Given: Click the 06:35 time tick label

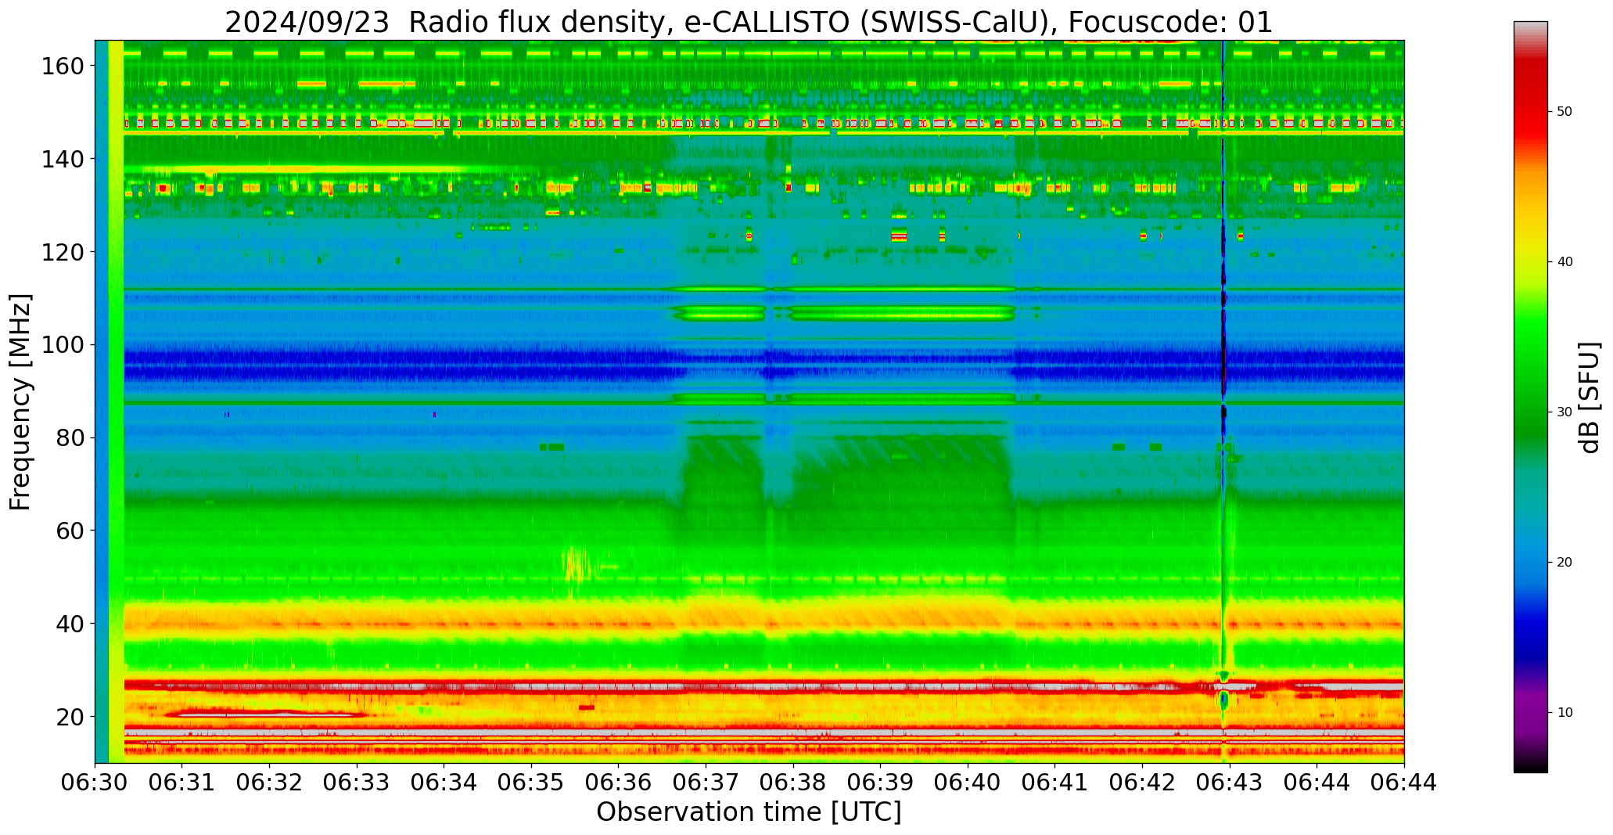Looking at the screenshot, I should [531, 782].
